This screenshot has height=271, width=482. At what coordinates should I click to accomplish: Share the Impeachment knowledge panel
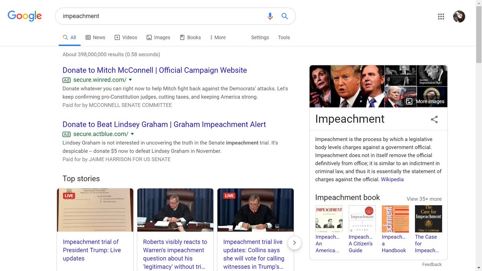tap(434, 119)
